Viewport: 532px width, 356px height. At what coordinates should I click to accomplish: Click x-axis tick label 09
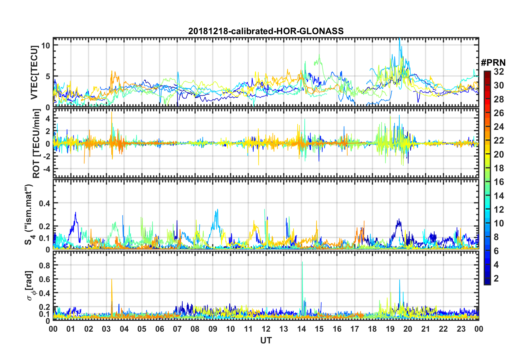tap(213, 329)
